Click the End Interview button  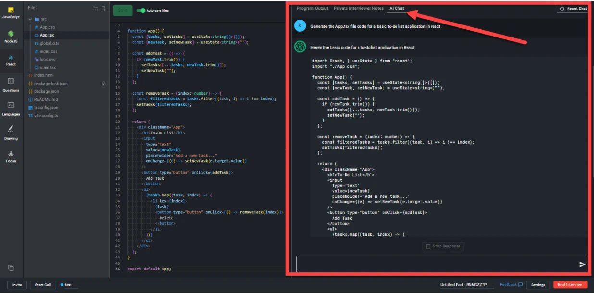[x=570, y=285]
